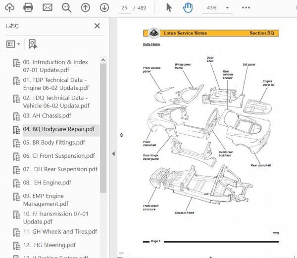Click the 'Cabin rear bulkhead' label
This screenshot has height=258, width=297.
(226, 153)
